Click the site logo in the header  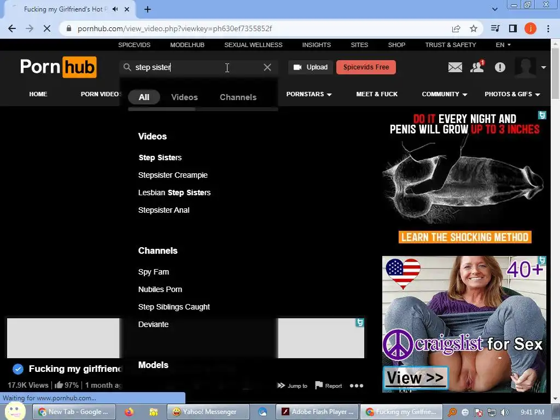click(x=58, y=67)
